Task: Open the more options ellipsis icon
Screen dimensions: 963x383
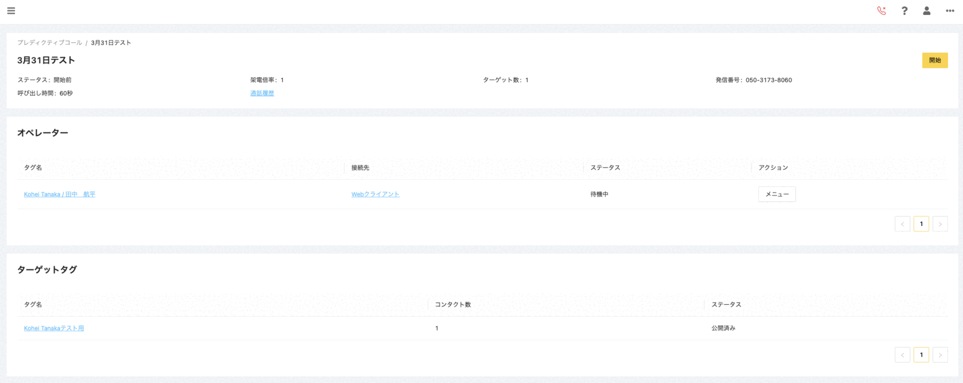Action: pyautogui.click(x=950, y=11)
